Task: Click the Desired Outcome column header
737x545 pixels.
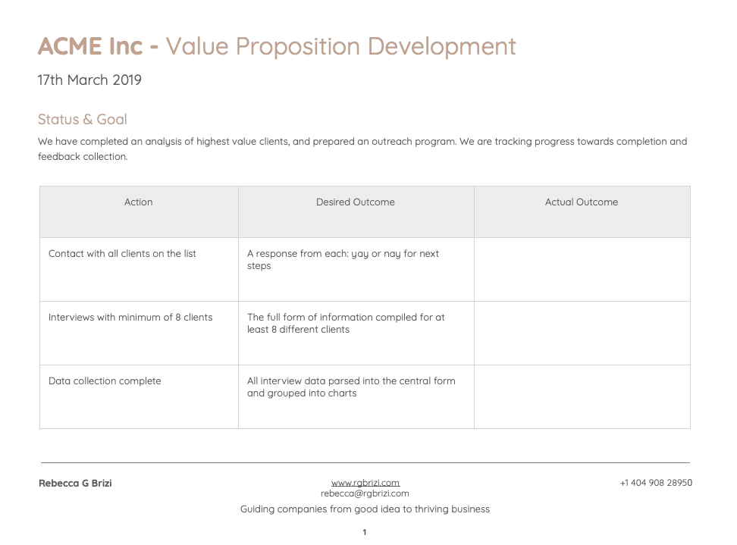Action: pyautogui.click(x=356, y=212)
